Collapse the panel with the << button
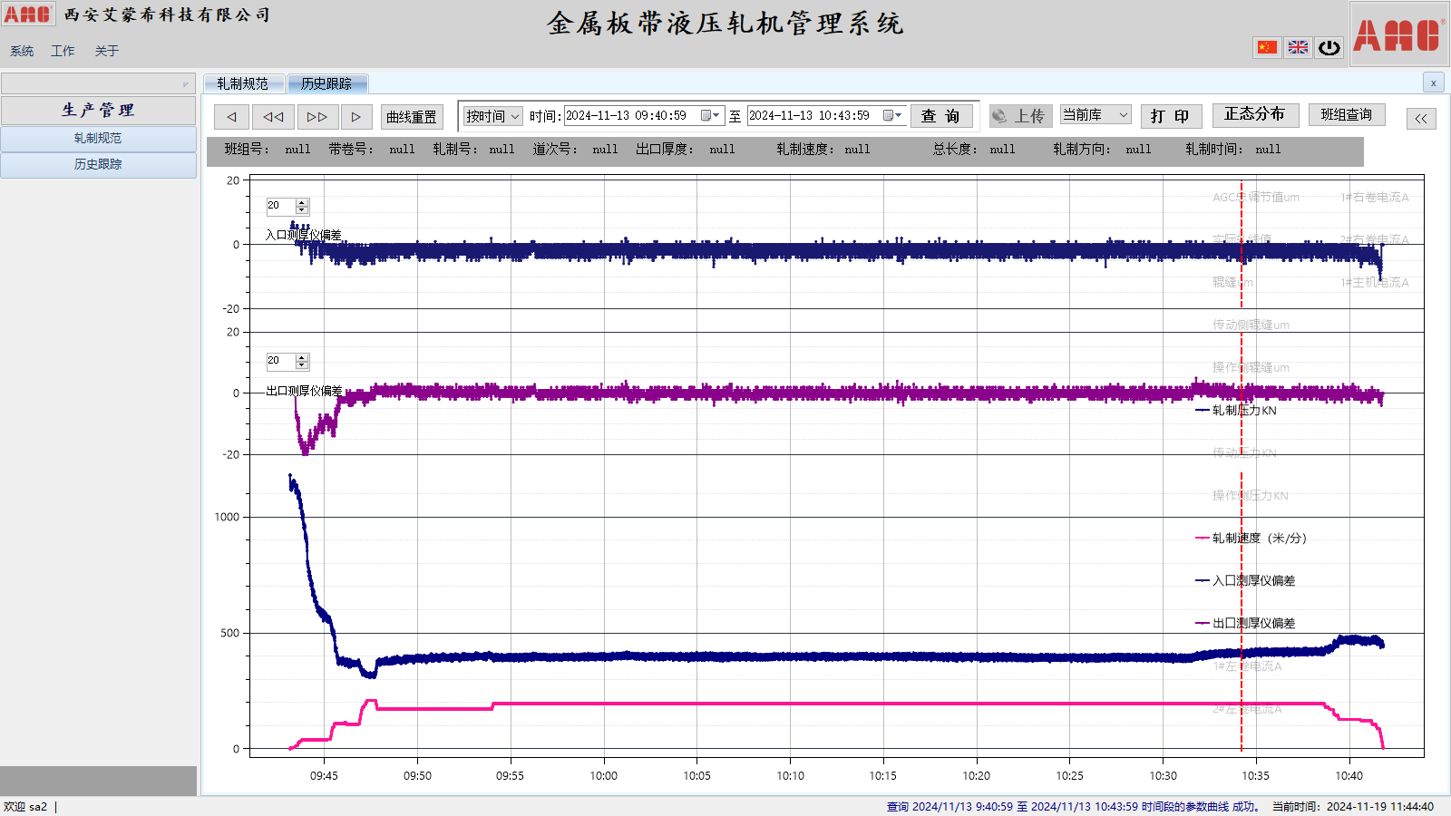The height and width of the screenshot is (816, 1451). [x=1421, y=119]
